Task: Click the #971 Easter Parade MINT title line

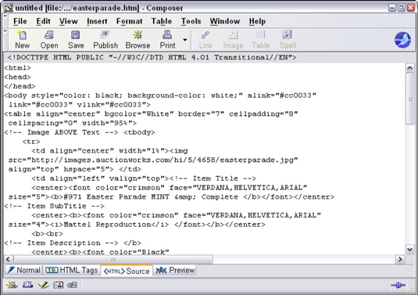Action: pyautogui.click(x=171, y=197)
